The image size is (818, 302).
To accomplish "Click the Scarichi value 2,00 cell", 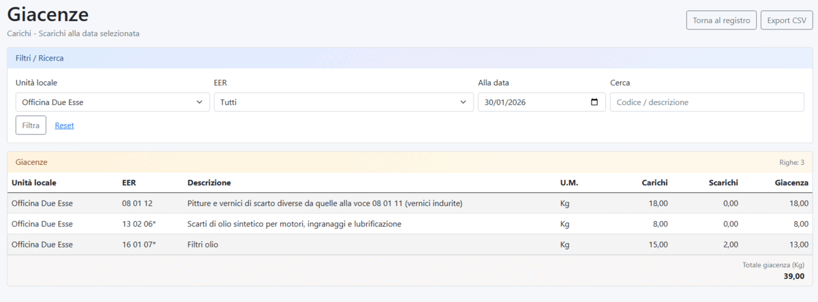I will (x=729, y=244).
